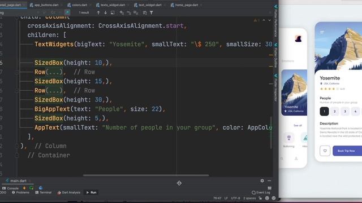Go to next search occurrence arrow
Screen dimensions: 362x203
(105, 12)
